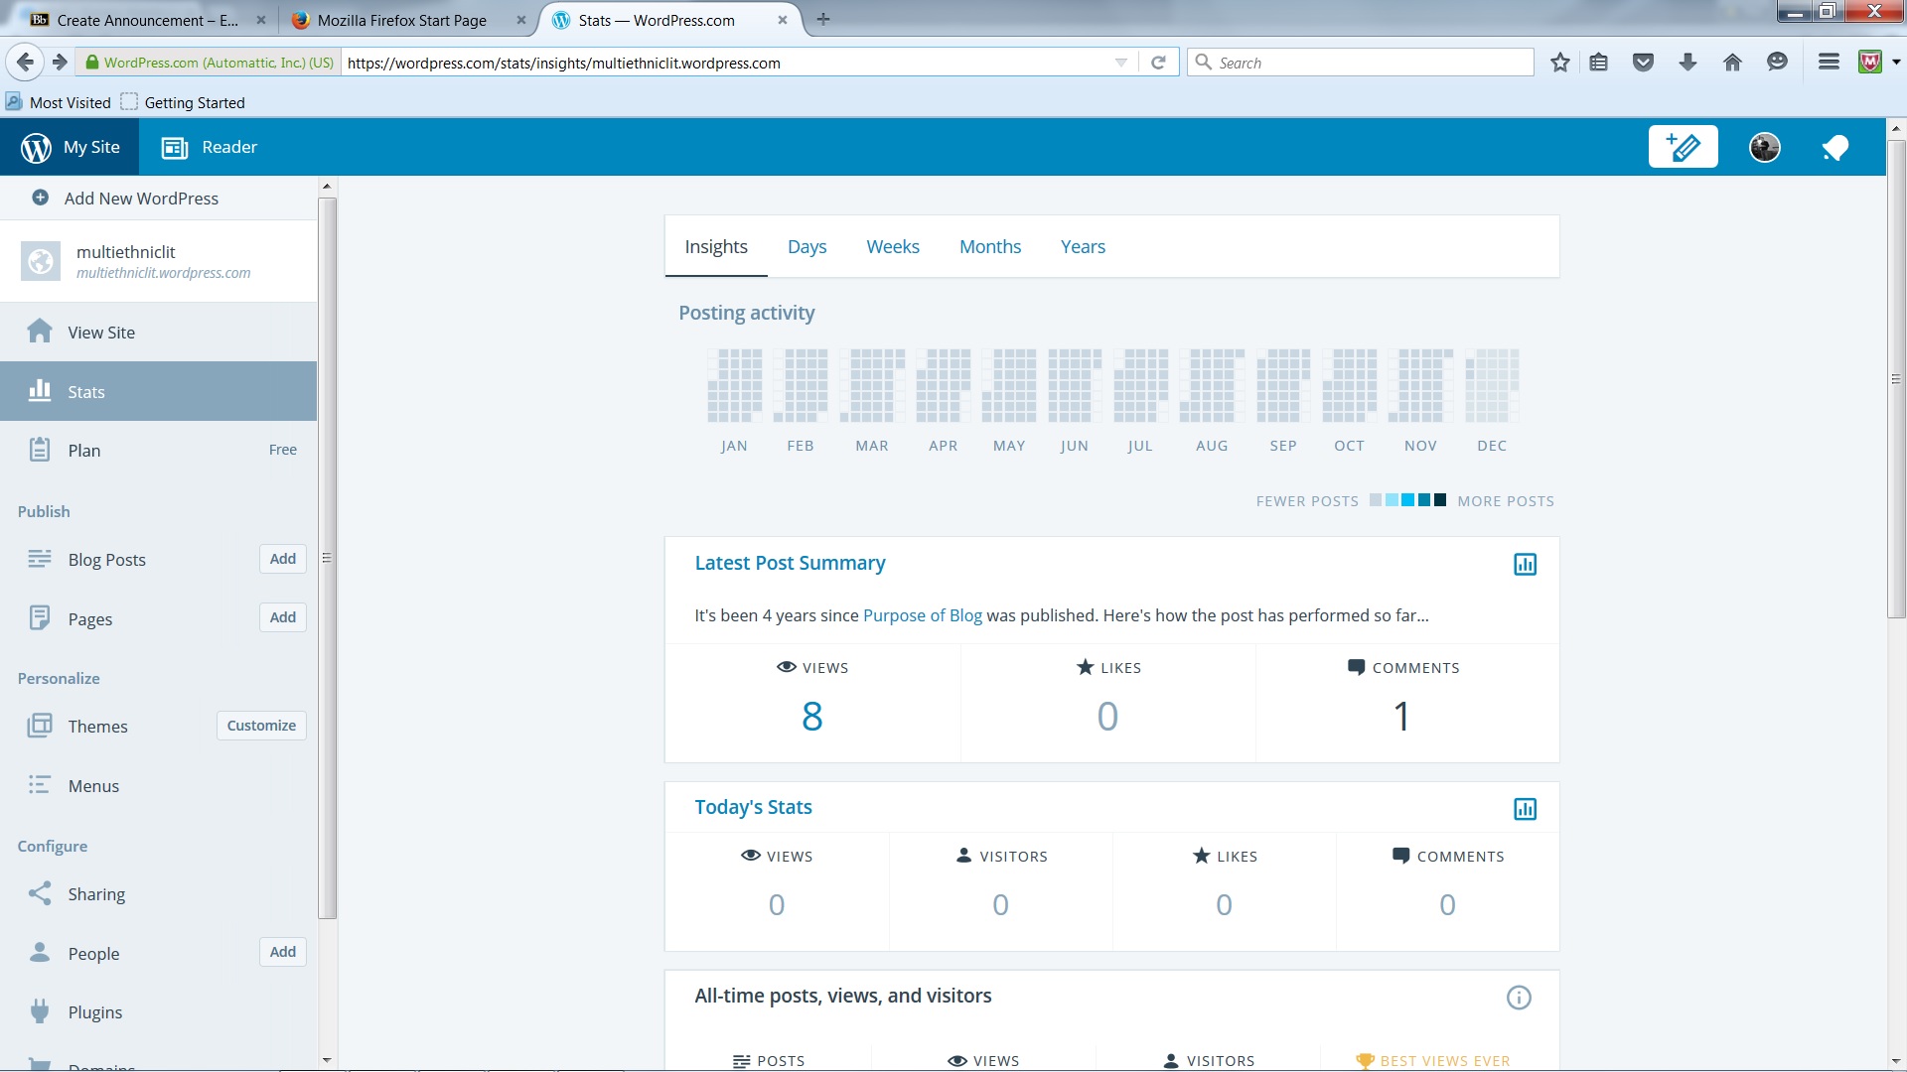
Task: Switch to the Weeks tab
Action: tap(893, 246)
